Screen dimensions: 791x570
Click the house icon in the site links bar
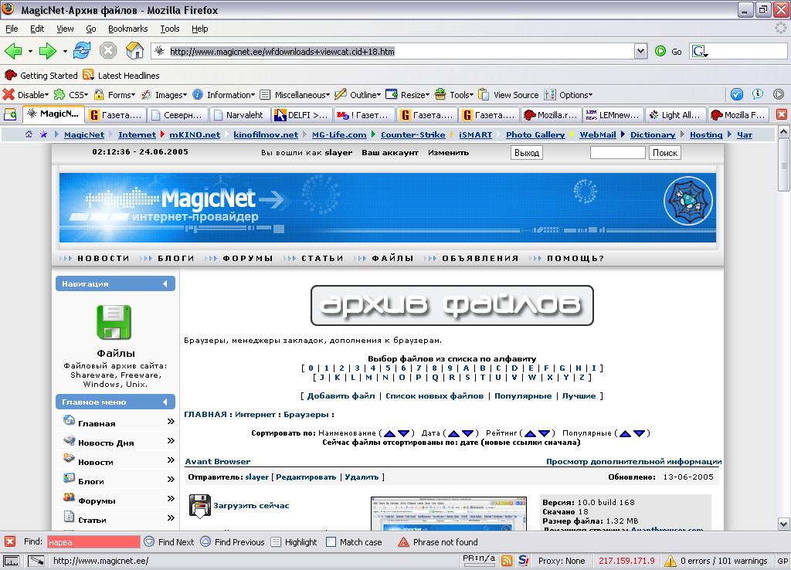(x=29, y=134)
